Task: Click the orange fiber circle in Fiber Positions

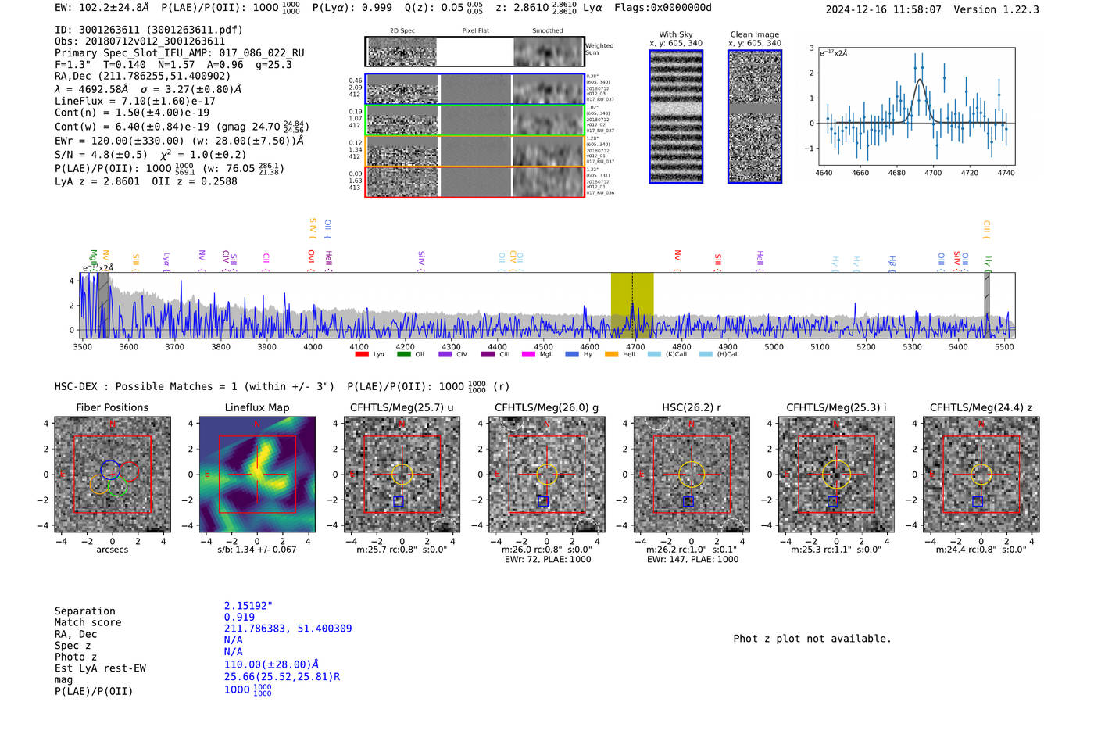Action: (98, 484)
